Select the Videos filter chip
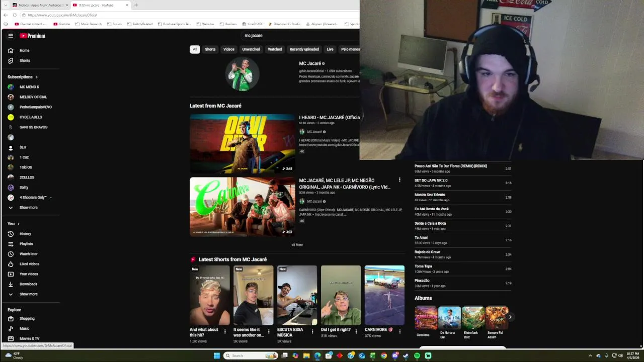This screenshot has height=362, width=644. coord(229,49)
